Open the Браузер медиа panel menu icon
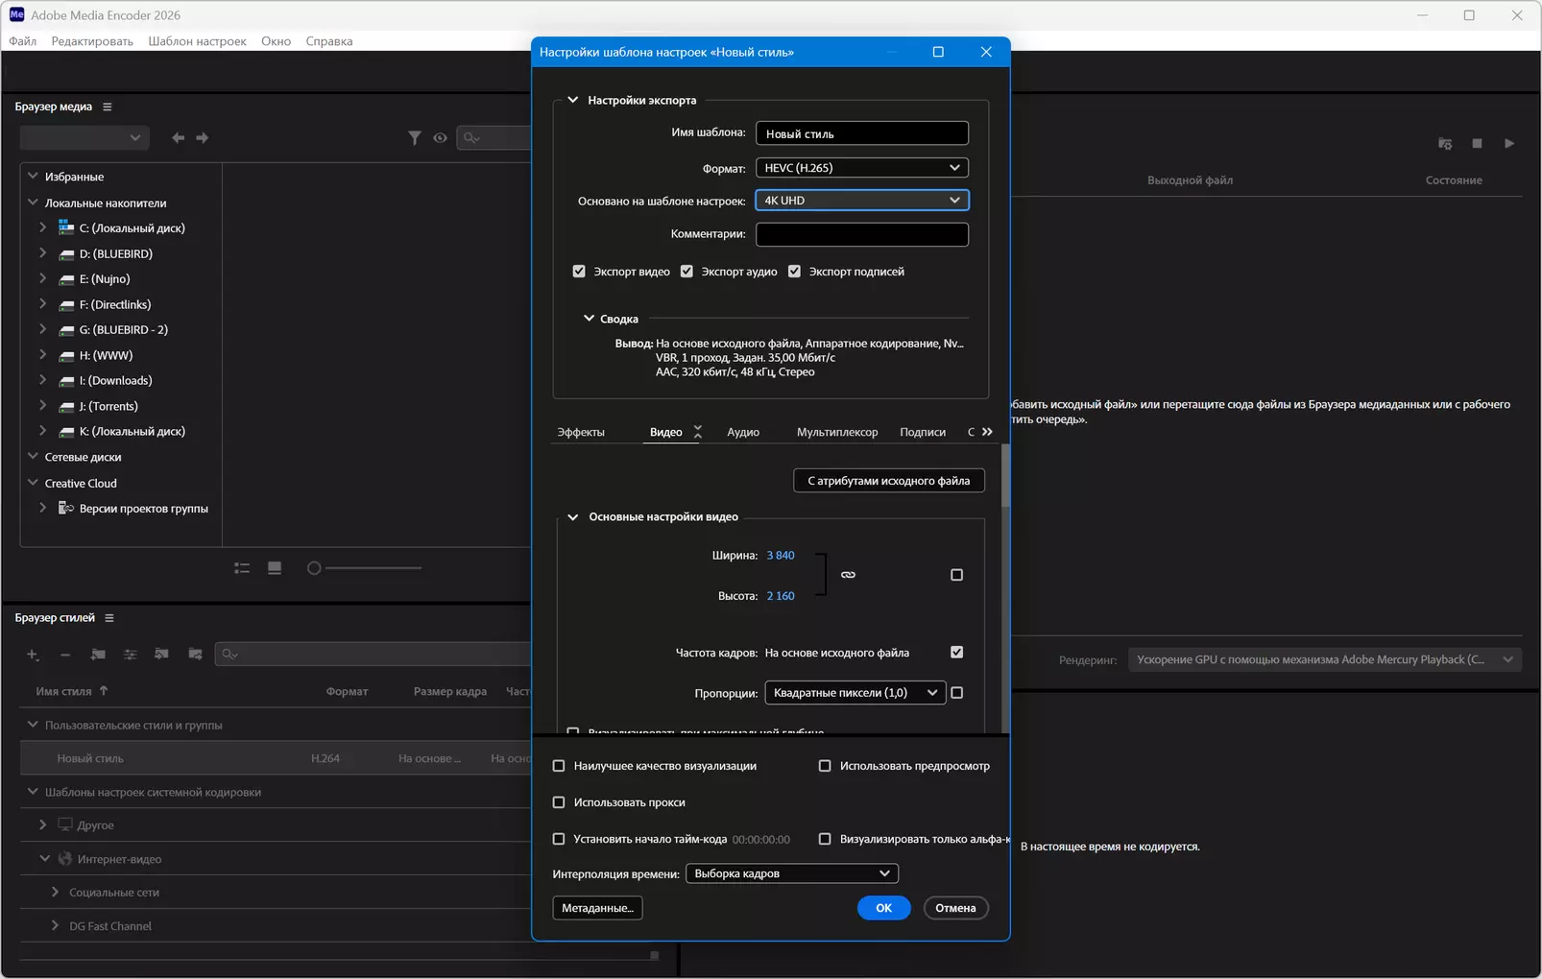 (x=108, y=107)
